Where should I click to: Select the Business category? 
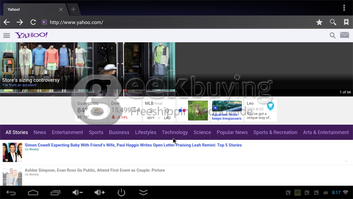click(119, 132)
